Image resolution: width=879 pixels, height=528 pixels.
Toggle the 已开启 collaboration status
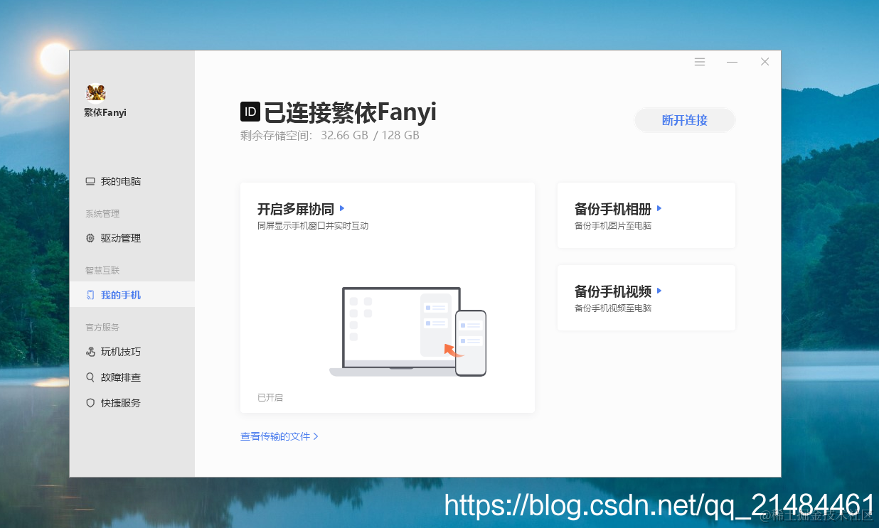(x=270, y=397)
